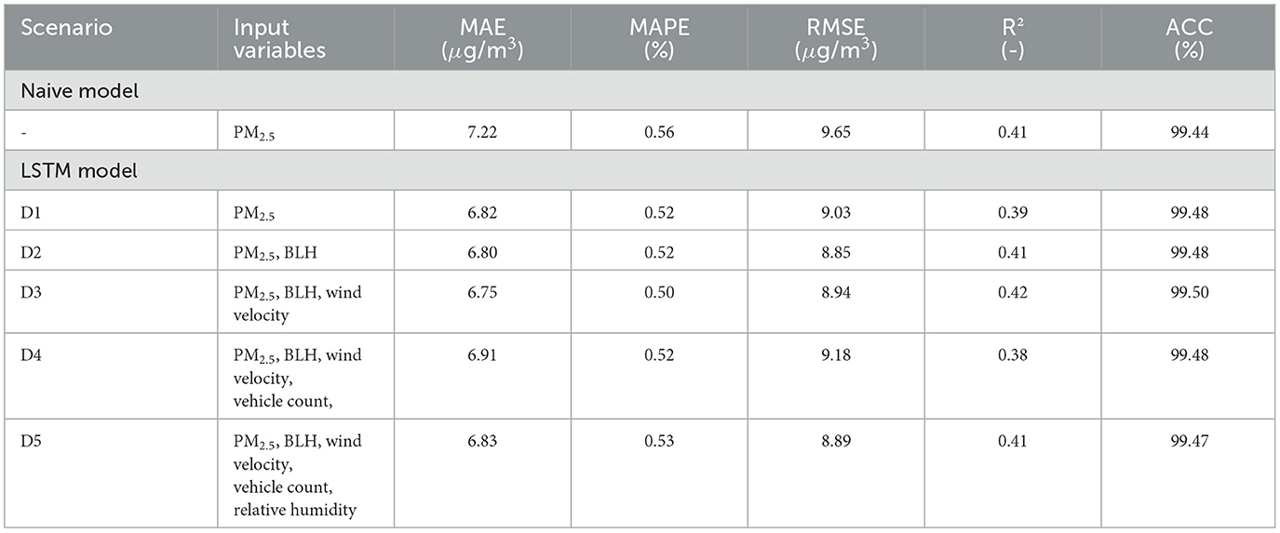Click the Naive model MAE value 7.22
The image size is (1280, 533).
(x=482, y=131)
